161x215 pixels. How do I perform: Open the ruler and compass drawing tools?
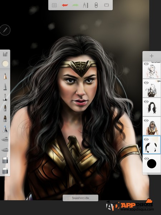(x=86, y=5)
